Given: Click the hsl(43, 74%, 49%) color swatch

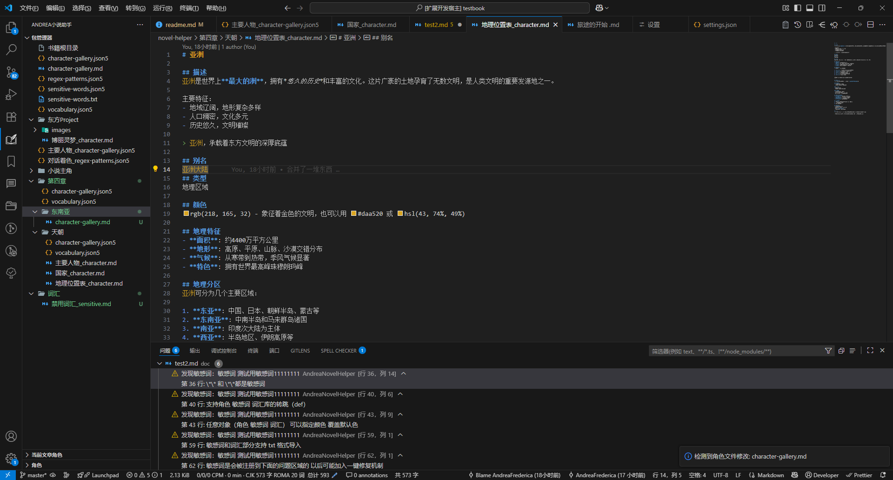Looking at the screenshot, I should pyautogui.click(x=400, y=213).
